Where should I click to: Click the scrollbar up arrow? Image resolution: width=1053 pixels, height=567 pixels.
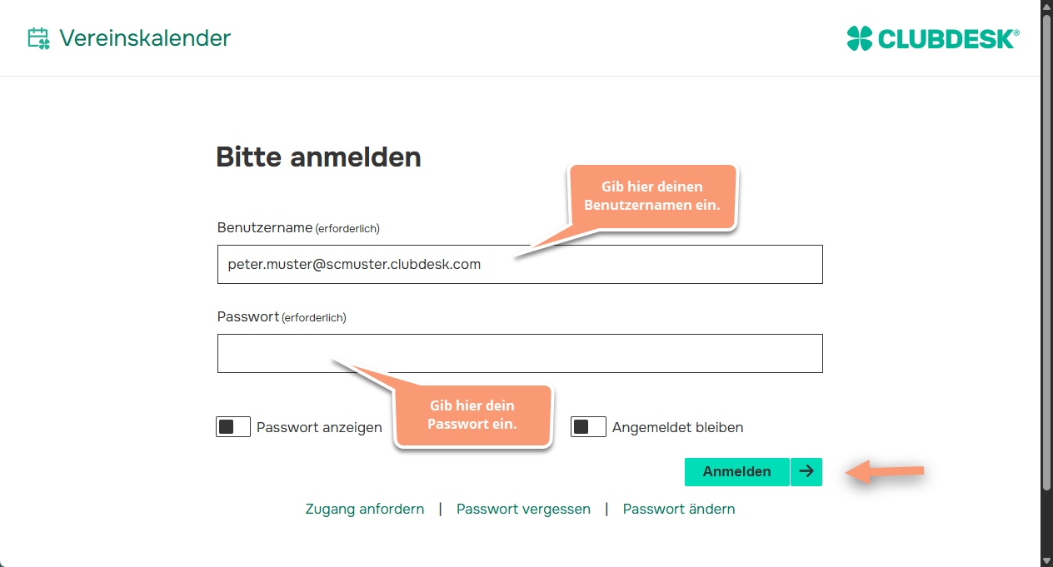(x=1046, y=7)
